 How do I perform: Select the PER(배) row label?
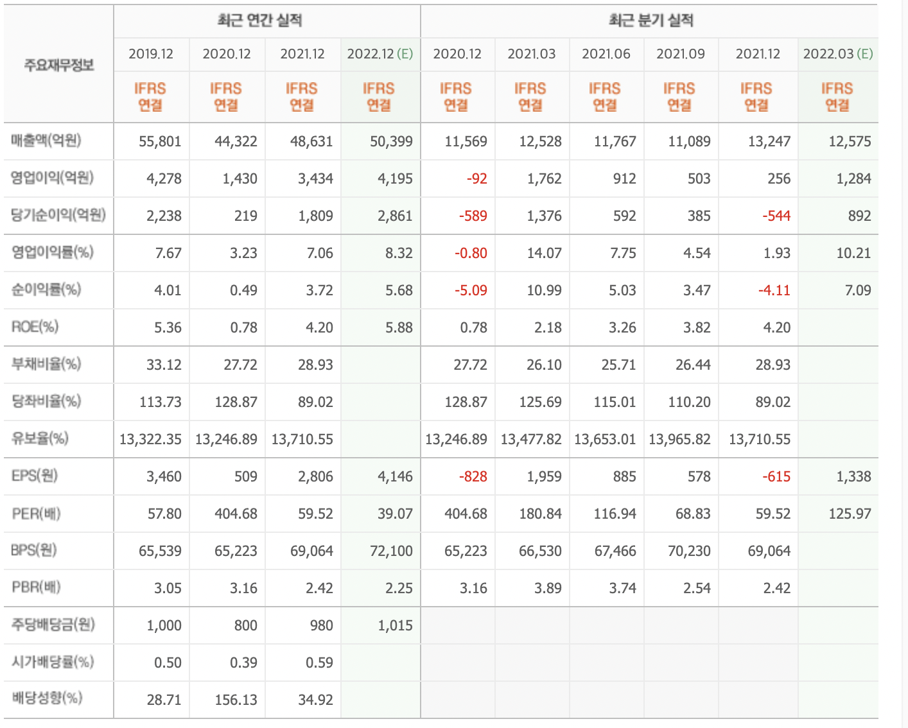tap(36, 513)
